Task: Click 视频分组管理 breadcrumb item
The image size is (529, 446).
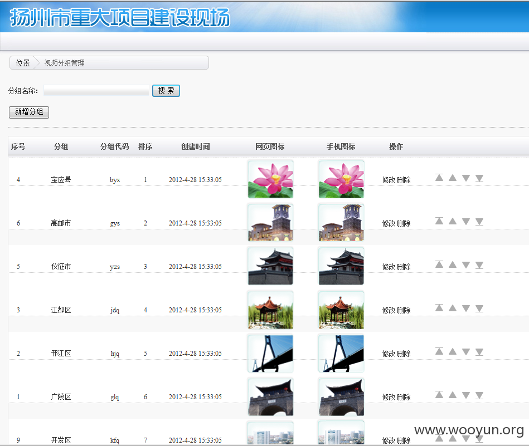Action: coord(65,63)
